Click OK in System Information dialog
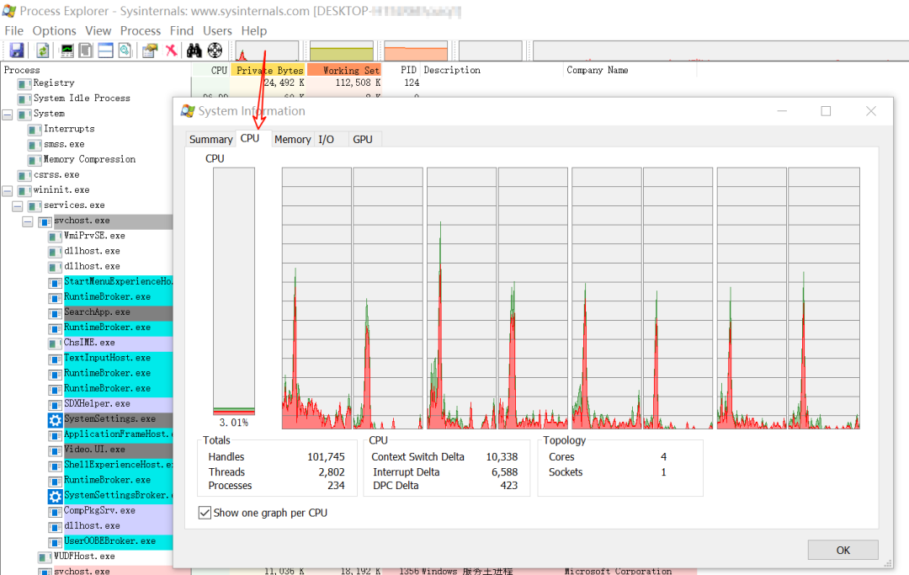 [843, 550]
